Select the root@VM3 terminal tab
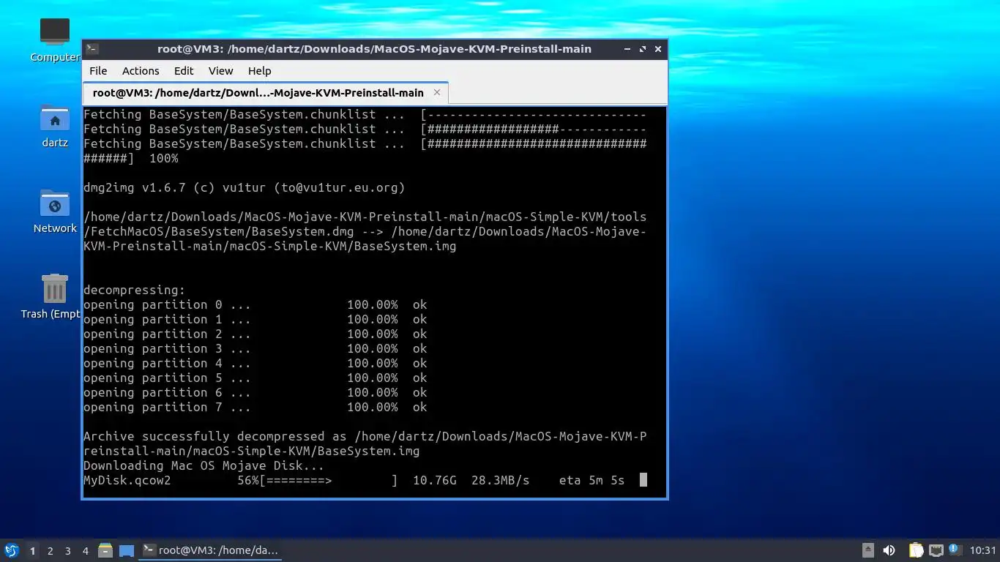 point(265,93)
